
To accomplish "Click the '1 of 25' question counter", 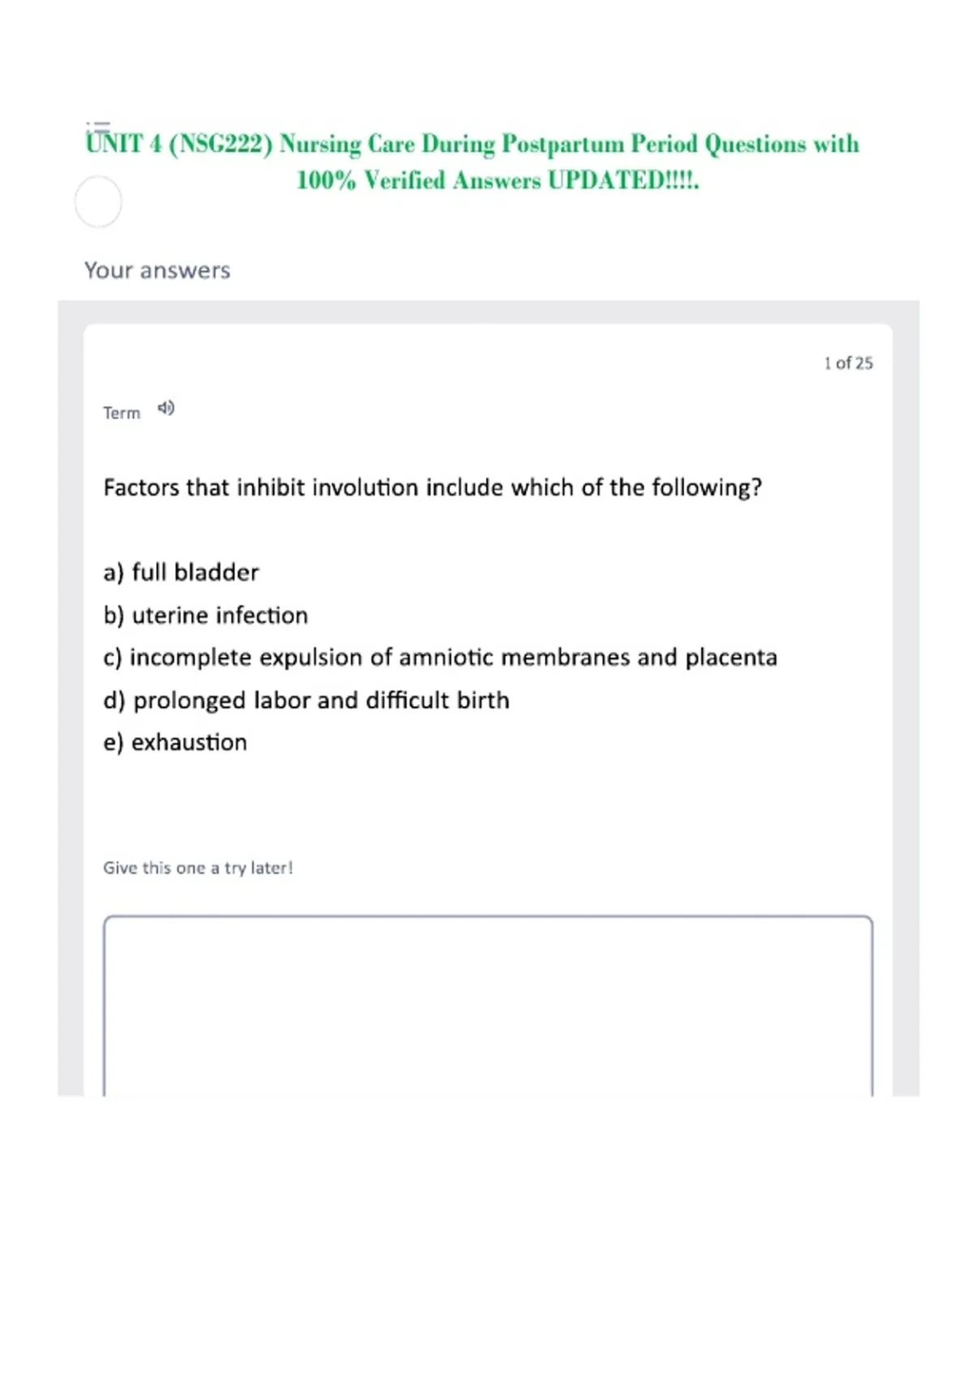I will pyautogui.click(x=848, y=363).
